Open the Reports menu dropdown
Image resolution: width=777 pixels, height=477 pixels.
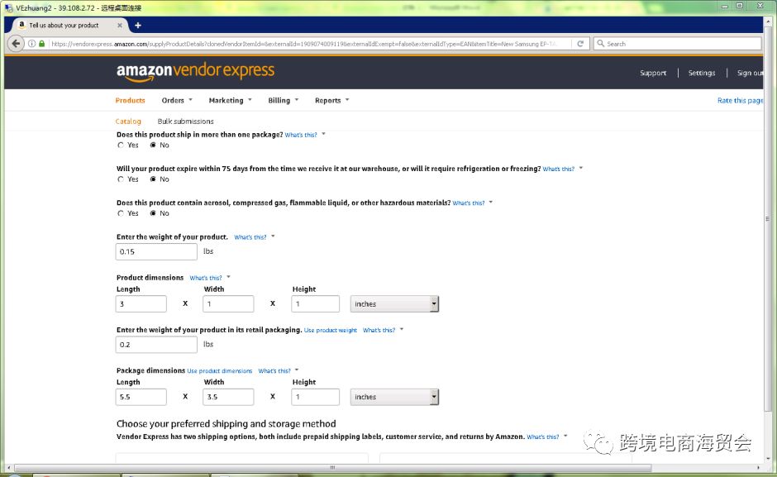click(x=332, y=100)
